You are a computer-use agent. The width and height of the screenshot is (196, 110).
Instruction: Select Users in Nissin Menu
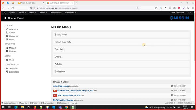tap(121, 57)
